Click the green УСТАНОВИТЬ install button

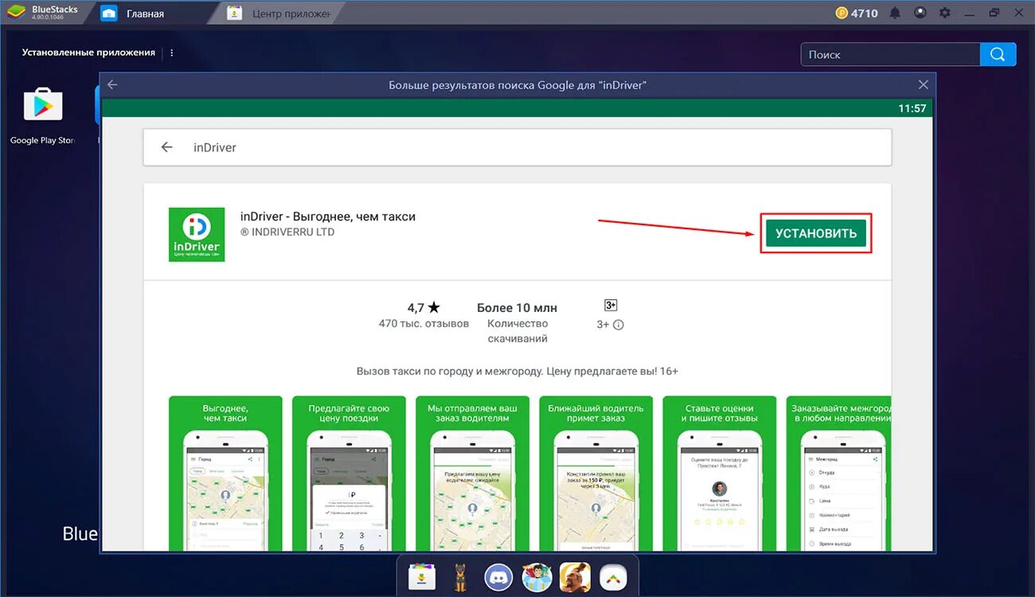coord(816,233)
